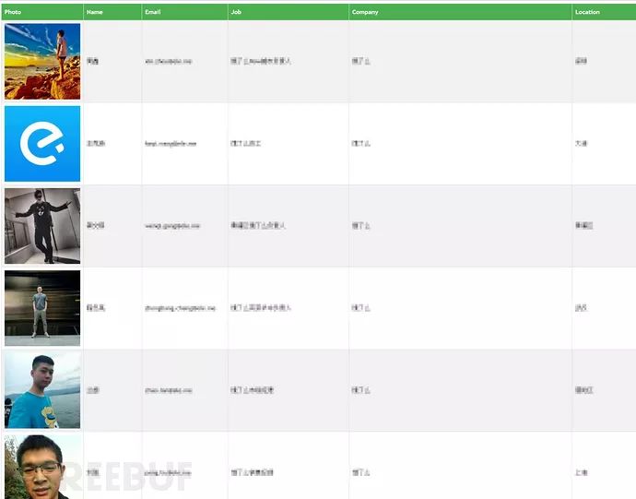This screenshot has width=636, height=499.
Task: Open the blue 'e' logo photo
Action: [x=42, y=144]
